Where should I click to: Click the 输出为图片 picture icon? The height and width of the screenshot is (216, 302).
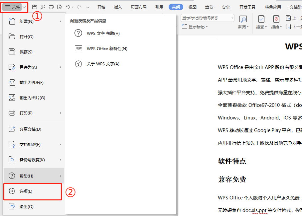12,98
